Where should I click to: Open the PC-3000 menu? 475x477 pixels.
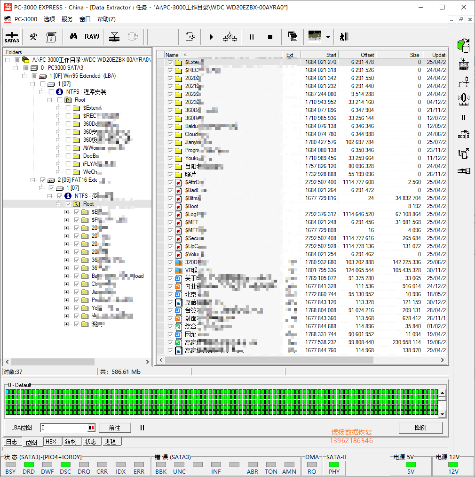point(26,19)
